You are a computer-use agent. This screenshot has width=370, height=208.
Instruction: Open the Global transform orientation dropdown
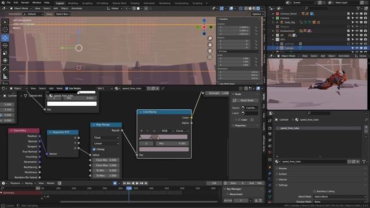114,8
